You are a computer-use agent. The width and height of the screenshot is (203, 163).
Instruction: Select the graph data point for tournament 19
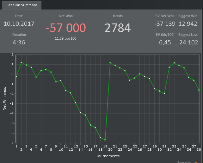click(105, 140)
